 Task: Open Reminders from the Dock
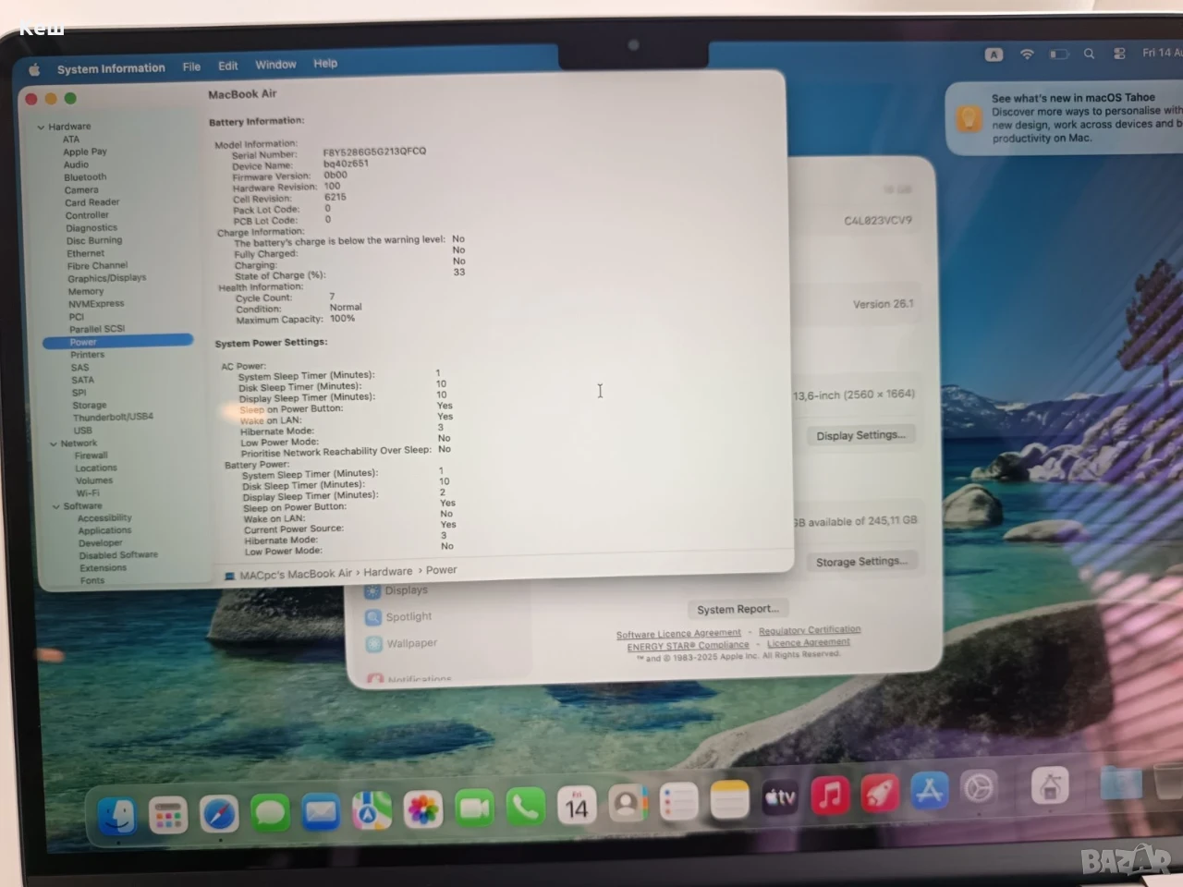click(678, 803)
